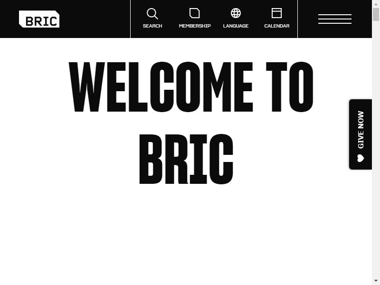Click the scrollbar up arrow
Image resolution: width=380 pixels, height=285 pixels.
pyautogui.click(x=376, y=4)
